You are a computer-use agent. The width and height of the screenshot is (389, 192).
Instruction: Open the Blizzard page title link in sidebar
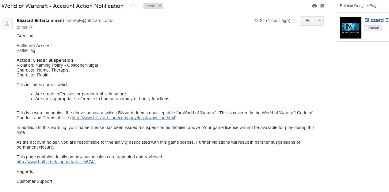376,20
